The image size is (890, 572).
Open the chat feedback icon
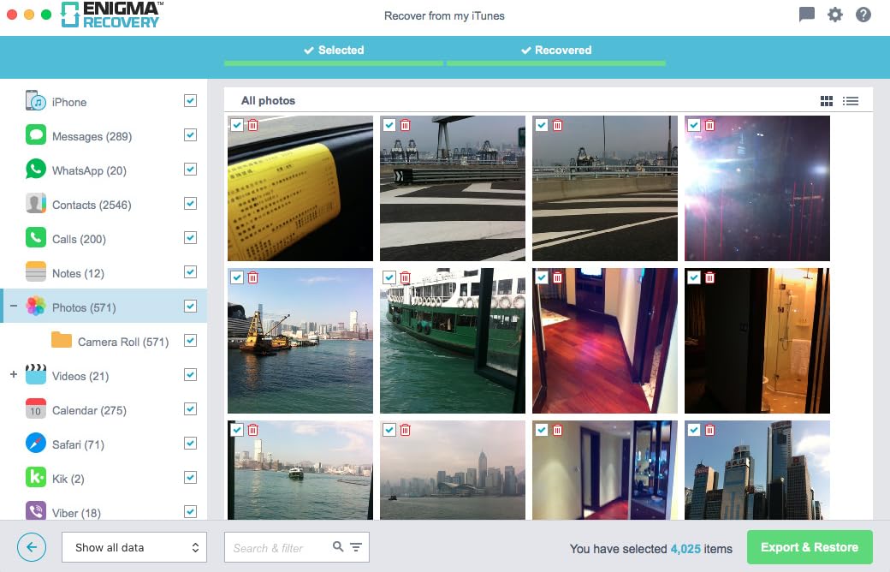(806, 15)
